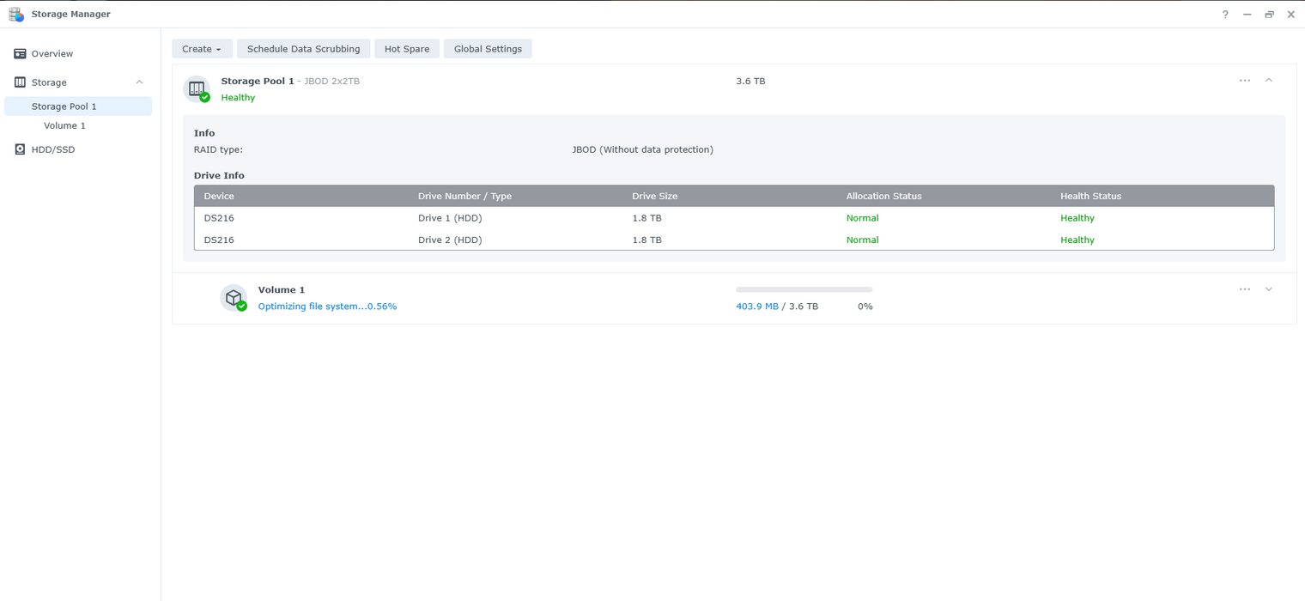Click the Storage section icon in sidebar
Viewport: 1305px width, 601px height.
(x=20, y=82)
